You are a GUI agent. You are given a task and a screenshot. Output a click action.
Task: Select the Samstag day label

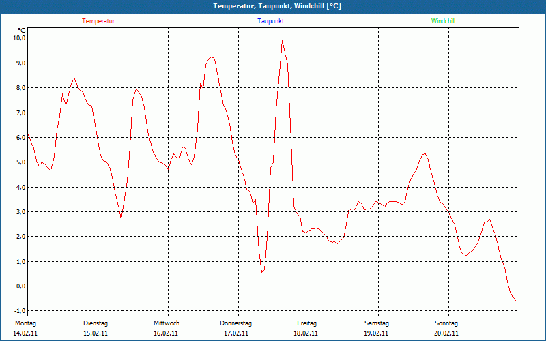point(377,323)
